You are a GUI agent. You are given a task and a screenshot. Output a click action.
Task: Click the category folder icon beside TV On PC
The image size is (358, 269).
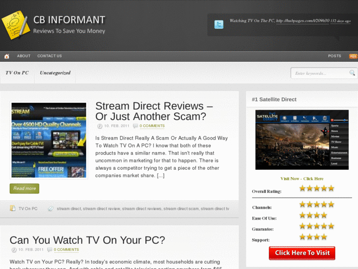point(13,208)
